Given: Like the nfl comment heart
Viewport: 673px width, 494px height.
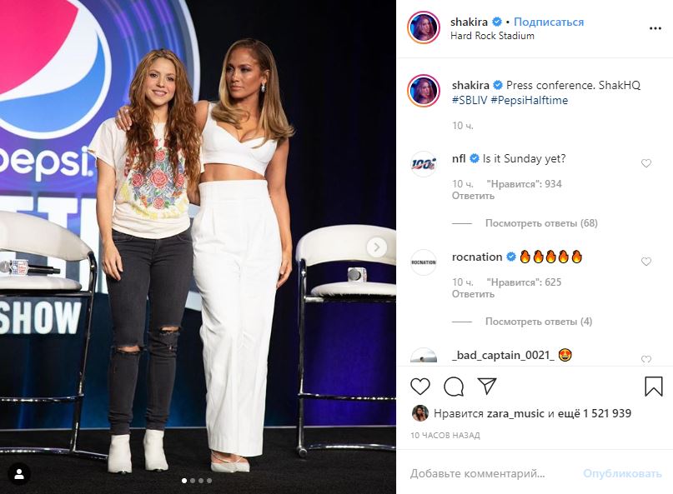Looking at the screenshot, I should (646, 163).
